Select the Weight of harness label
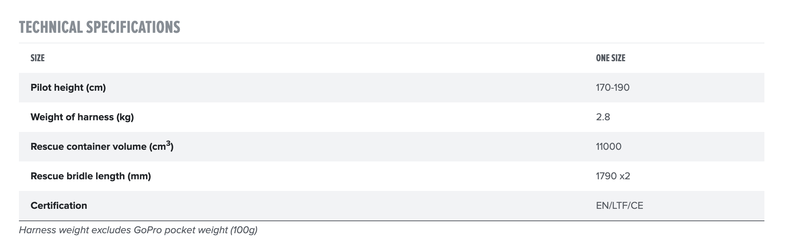The image size is (803, 250). point(82,117)
